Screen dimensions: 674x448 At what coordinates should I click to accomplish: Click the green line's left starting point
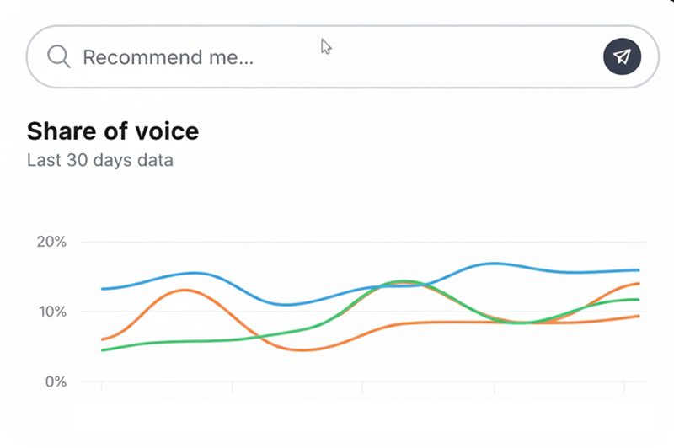pos(102,350)
